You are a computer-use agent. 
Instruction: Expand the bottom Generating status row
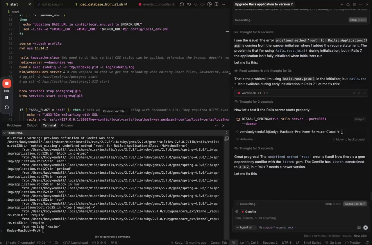[x=247, y=204]
